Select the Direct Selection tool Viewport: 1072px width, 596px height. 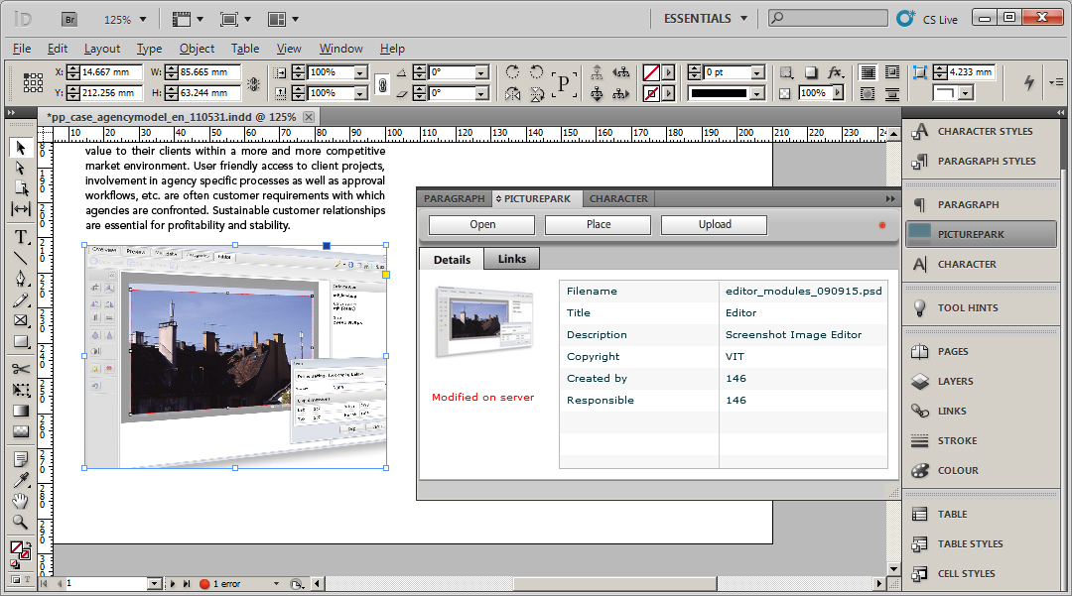coord(21,168)
